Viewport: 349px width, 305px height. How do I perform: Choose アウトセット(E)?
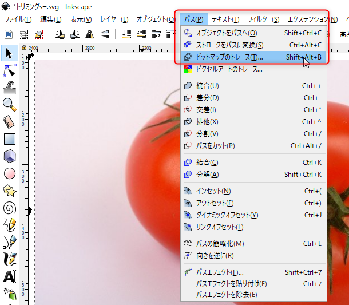(x=253, y=203)
